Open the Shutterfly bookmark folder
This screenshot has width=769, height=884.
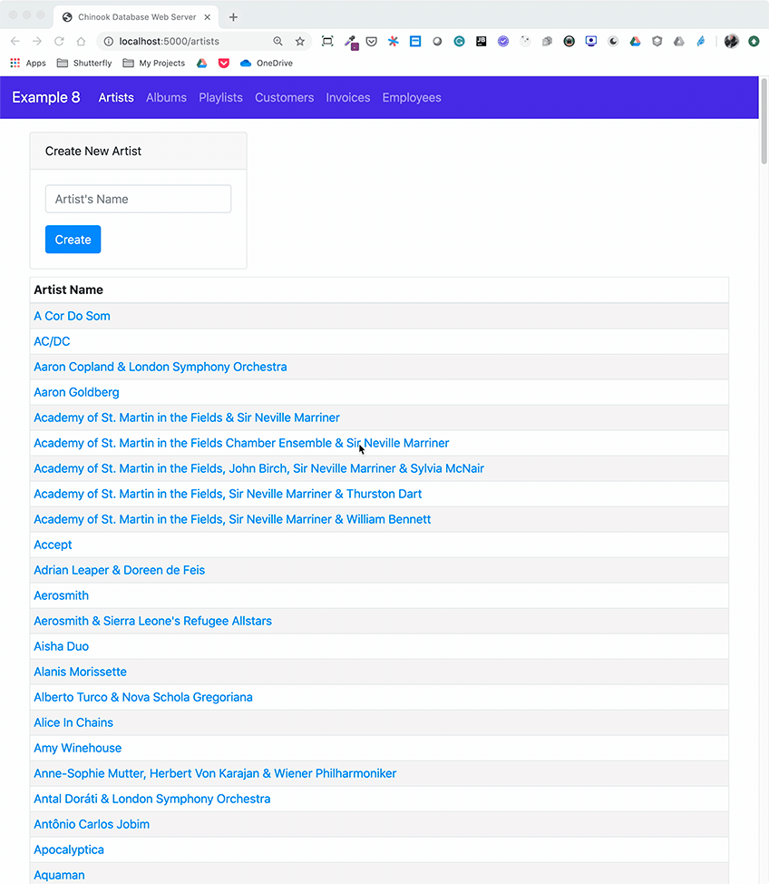pos(84,64)
